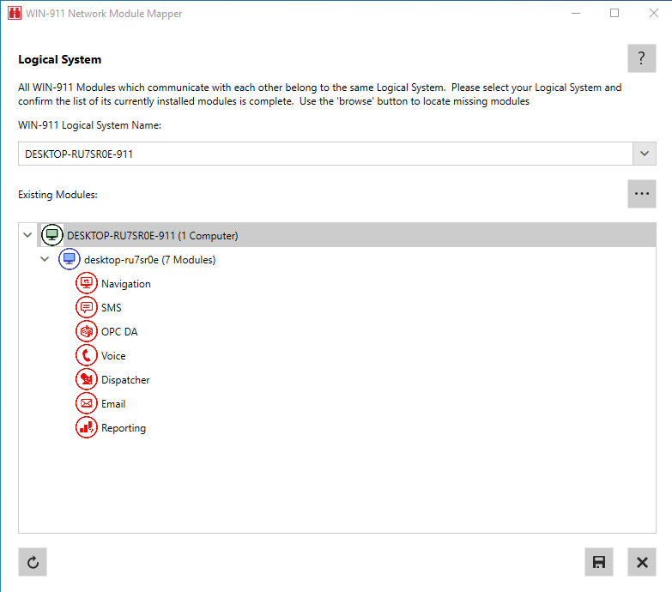Select the DESKTOP-RU7SR0E-911 (1 Computer) row
This screenshot has height=592, width=672.
346,235
